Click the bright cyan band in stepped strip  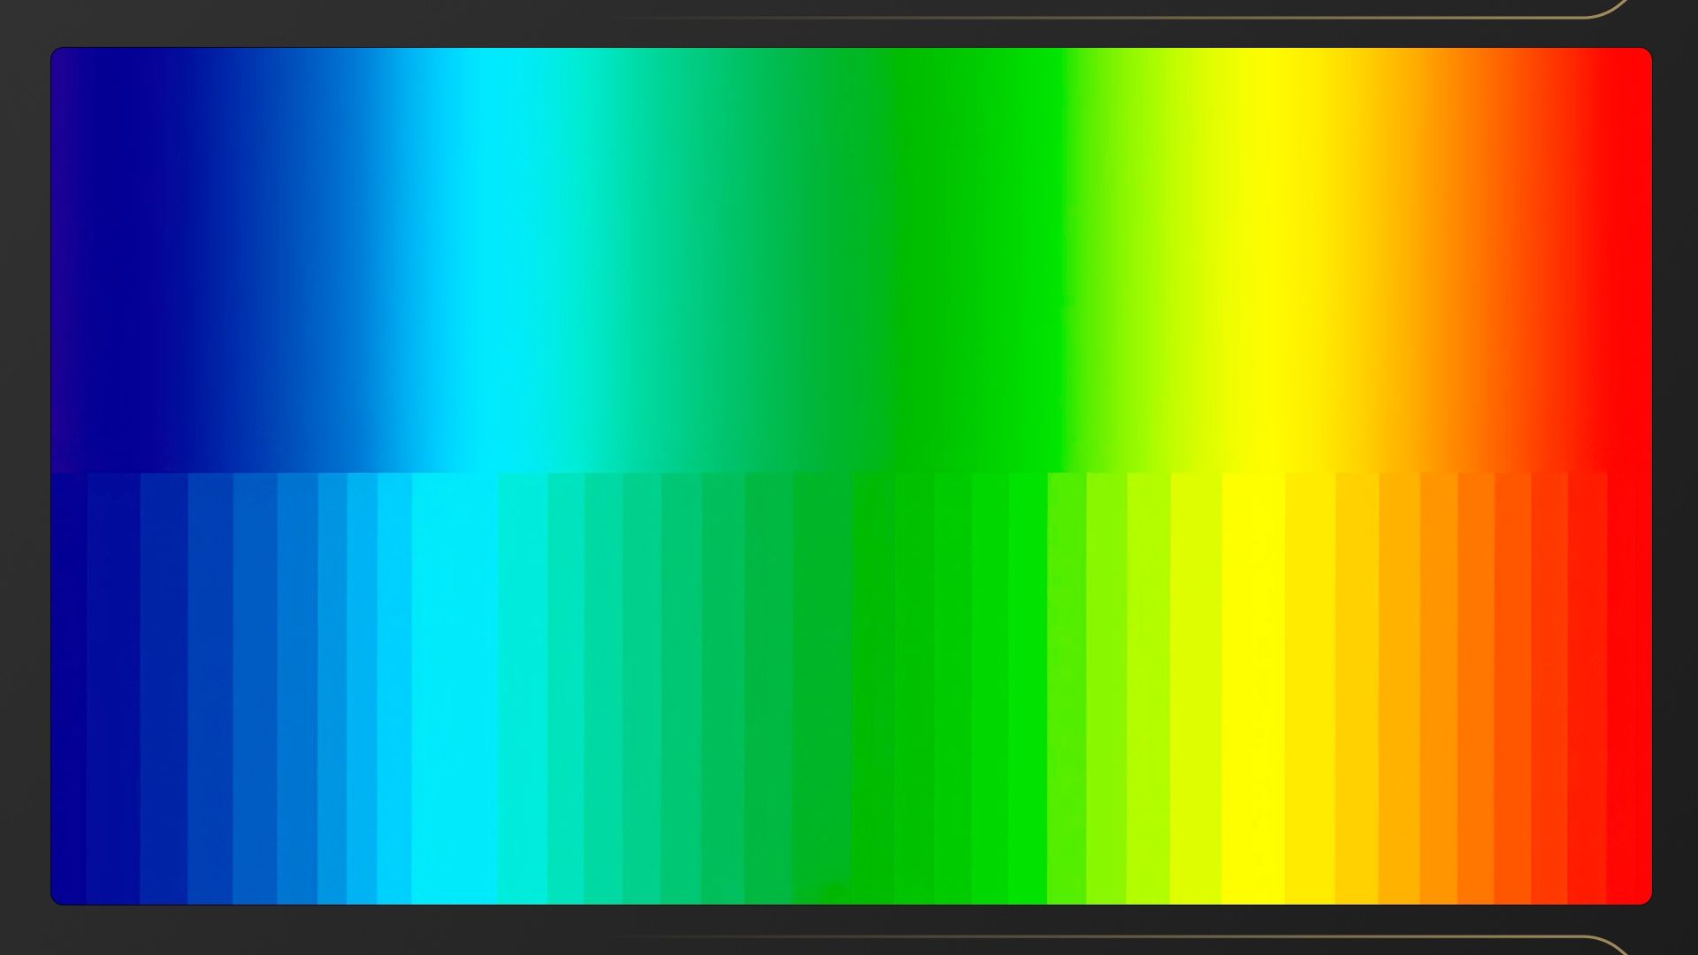point(454,690)
